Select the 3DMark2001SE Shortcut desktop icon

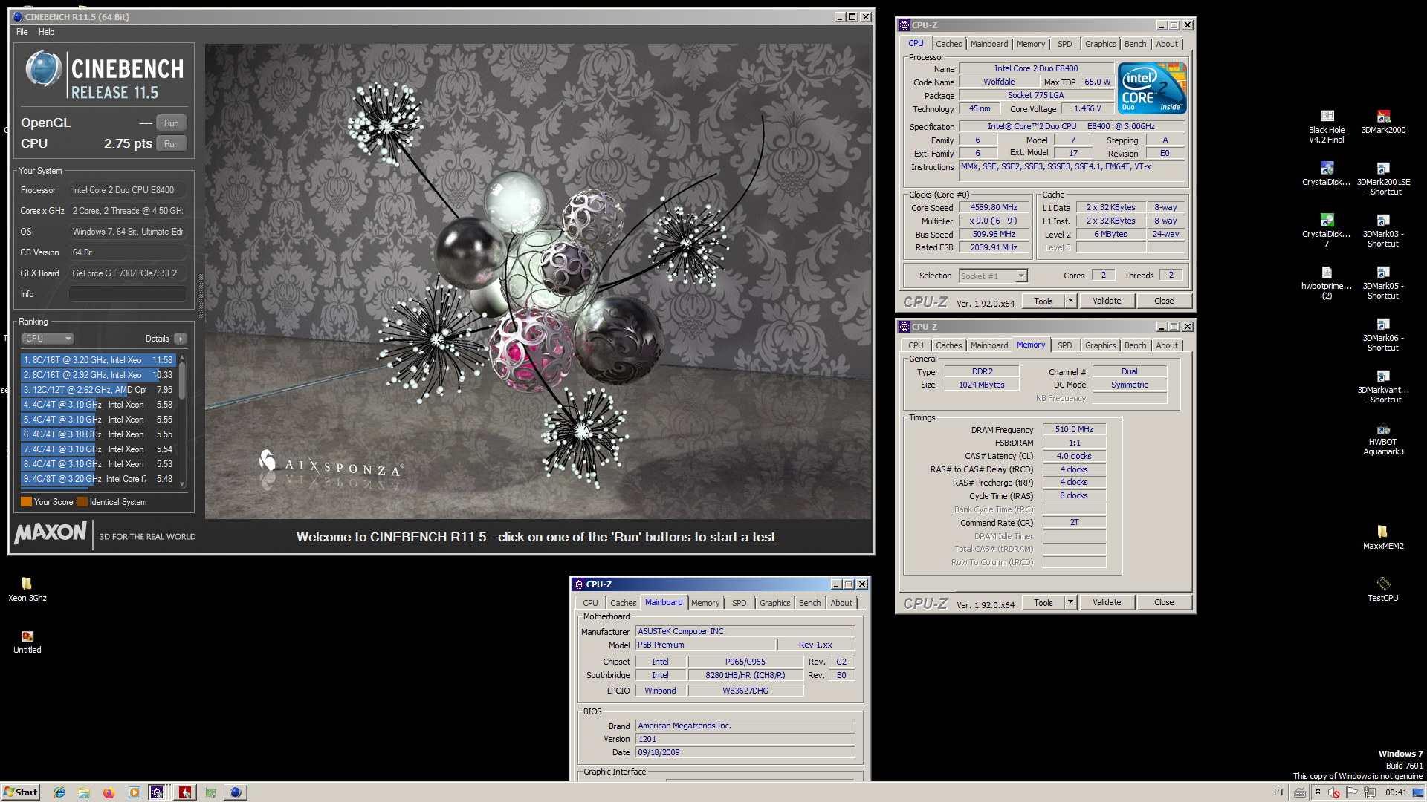coord(1383,179)
